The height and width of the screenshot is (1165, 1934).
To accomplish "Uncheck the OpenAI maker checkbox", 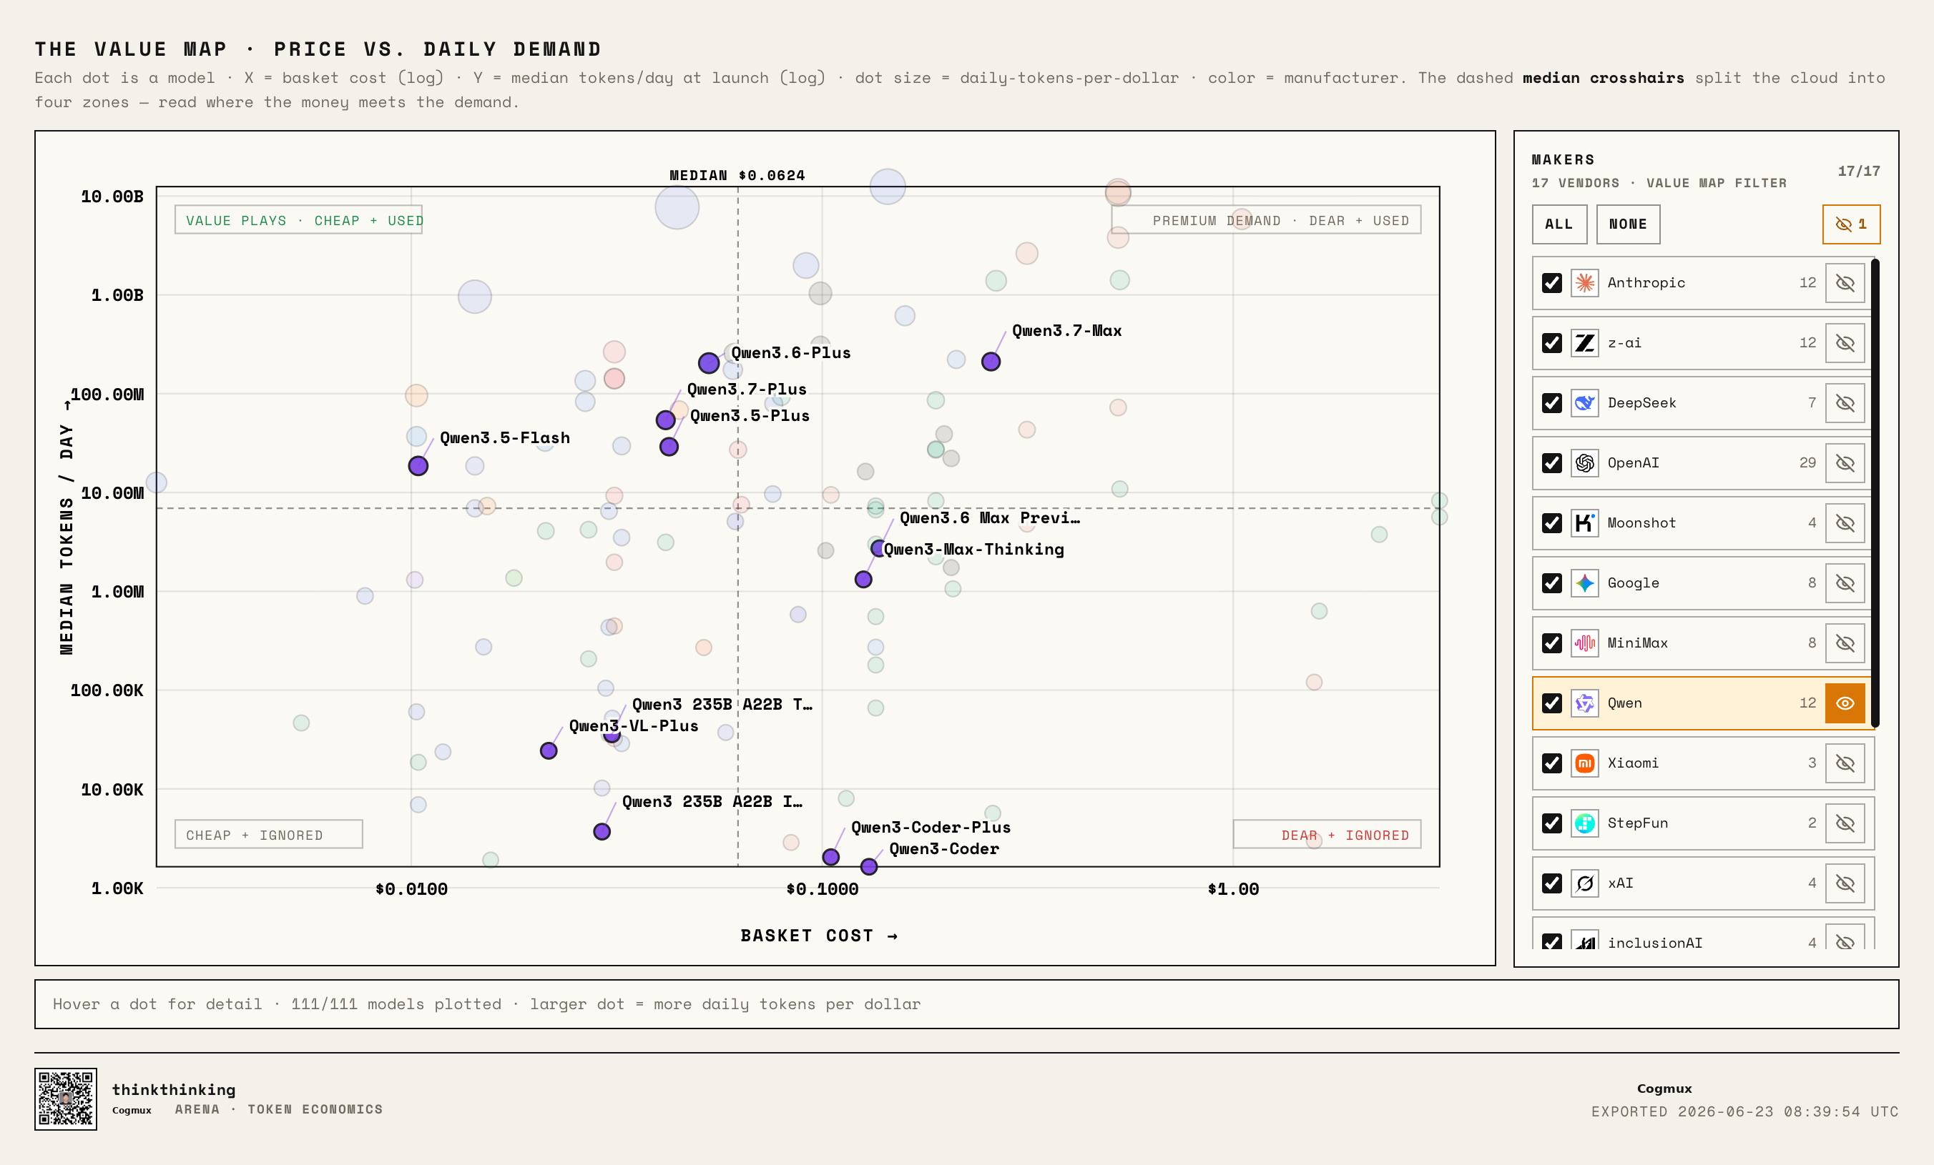I will [1552, 463].
